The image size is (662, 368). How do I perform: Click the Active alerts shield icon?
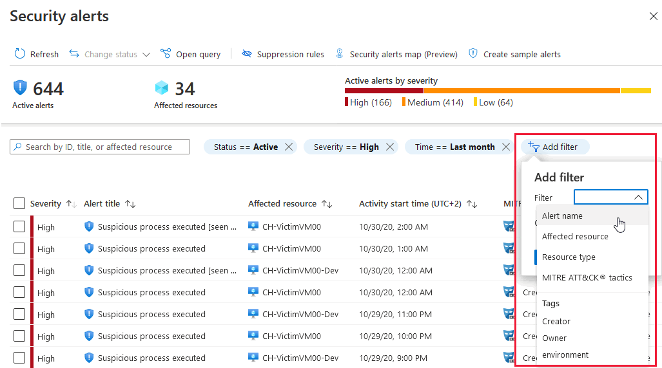(20, 87)
